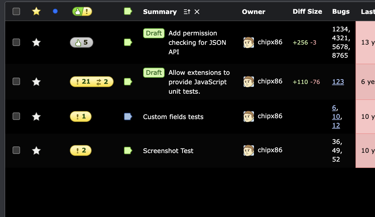Screen dimensions: 375x217
Task: Select the 'Add permission checking' row checkbox
Action: [x=16, y=42]
